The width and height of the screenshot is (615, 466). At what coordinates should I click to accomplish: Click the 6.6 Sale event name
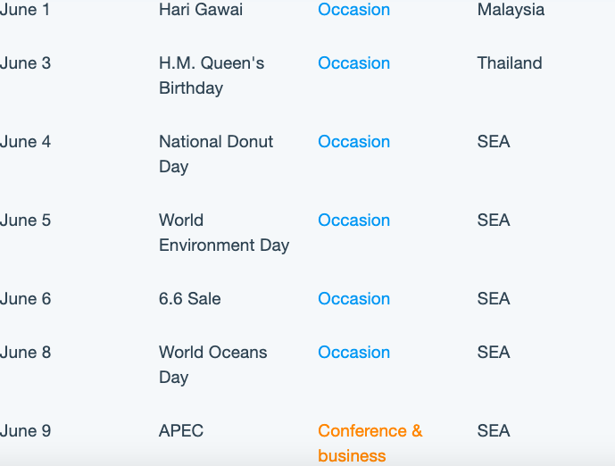pos(189,299)
